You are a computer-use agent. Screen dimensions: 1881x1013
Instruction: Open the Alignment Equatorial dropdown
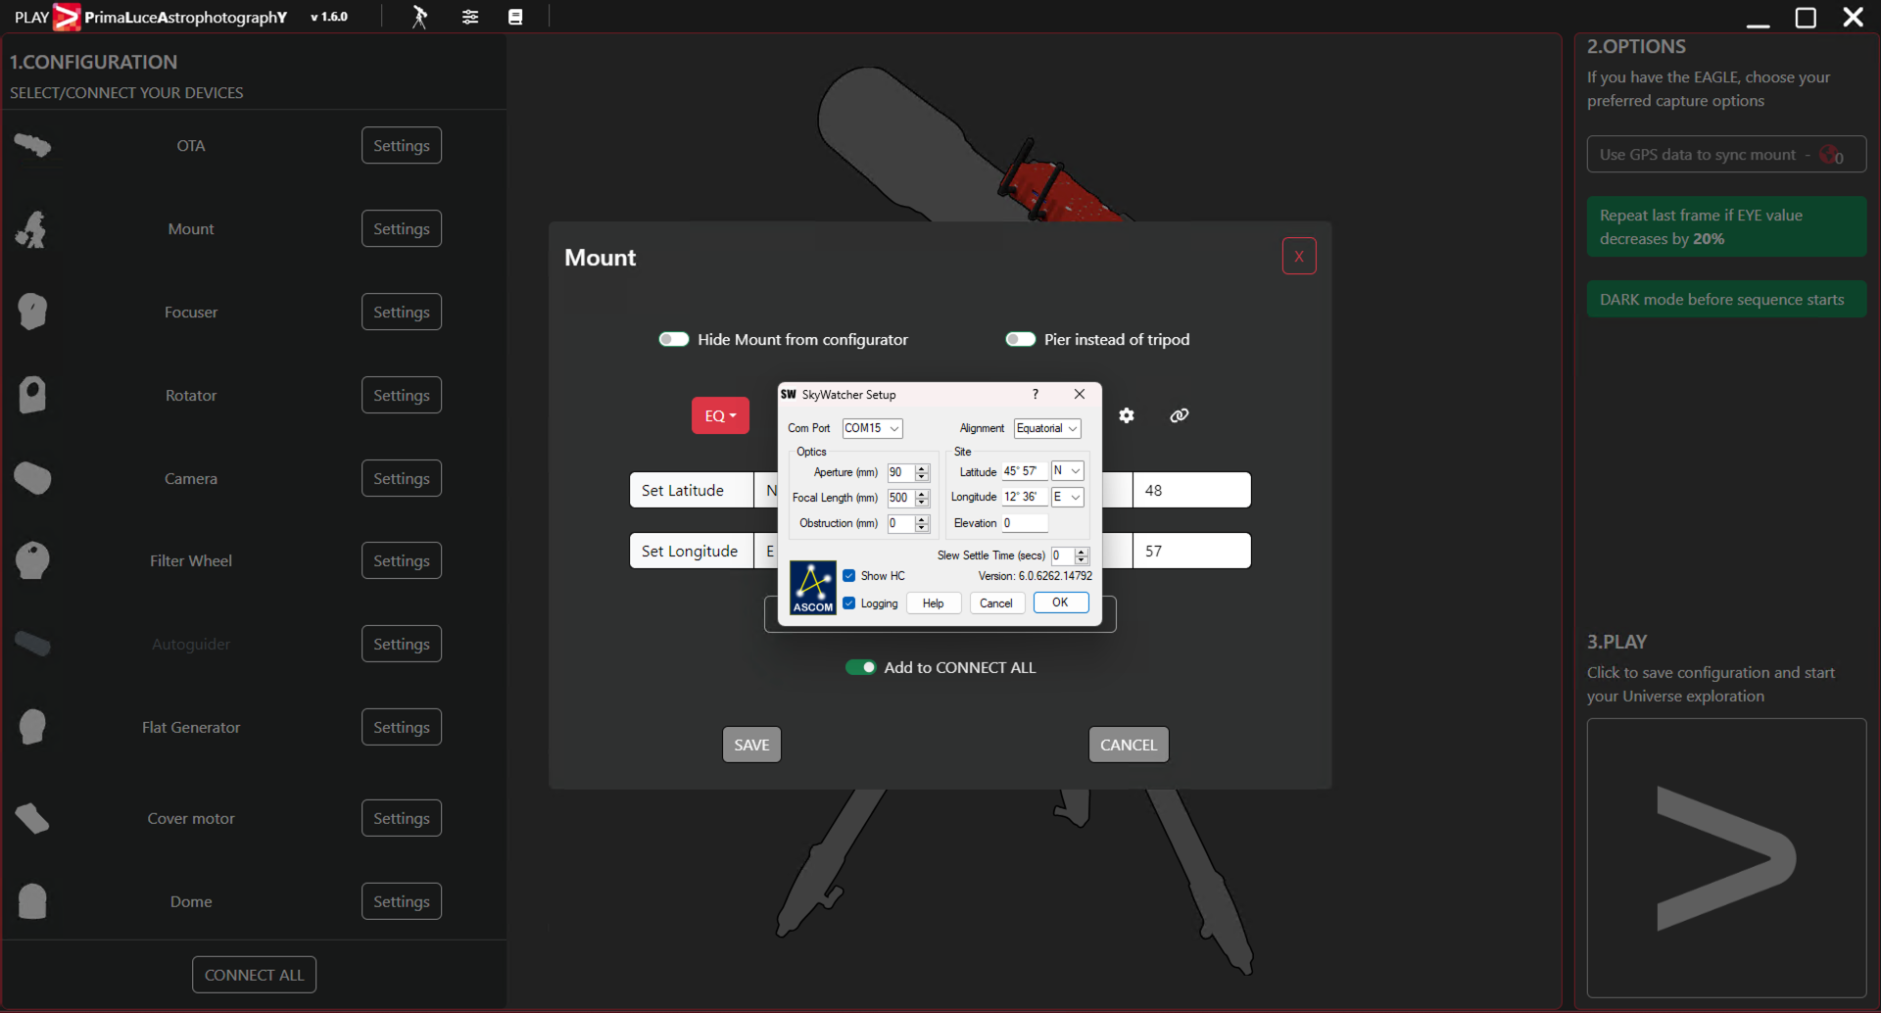pyautogui.click(x=1047, y=428)
